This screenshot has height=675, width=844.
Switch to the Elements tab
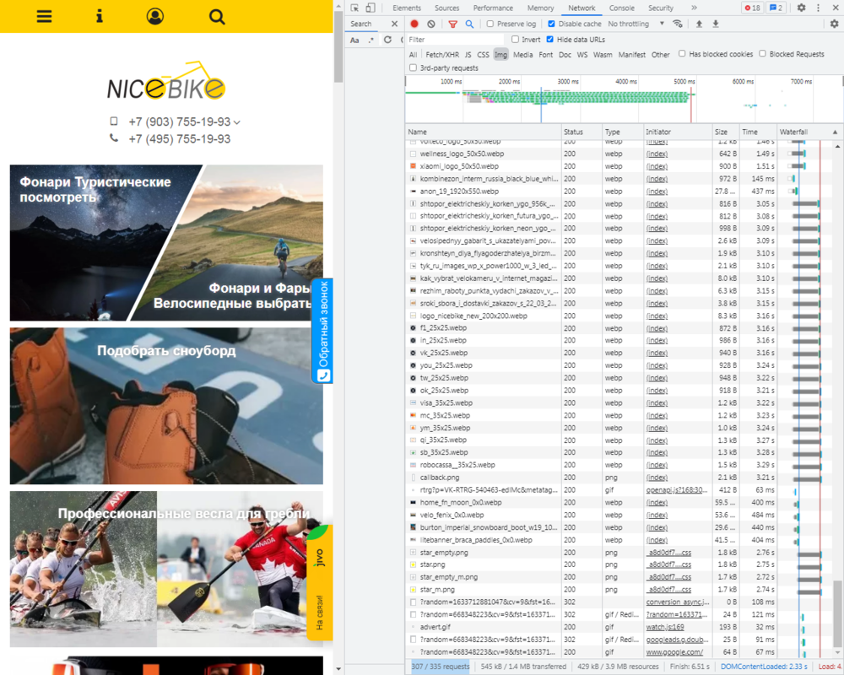pyautogui.click(x=407, y=8)
